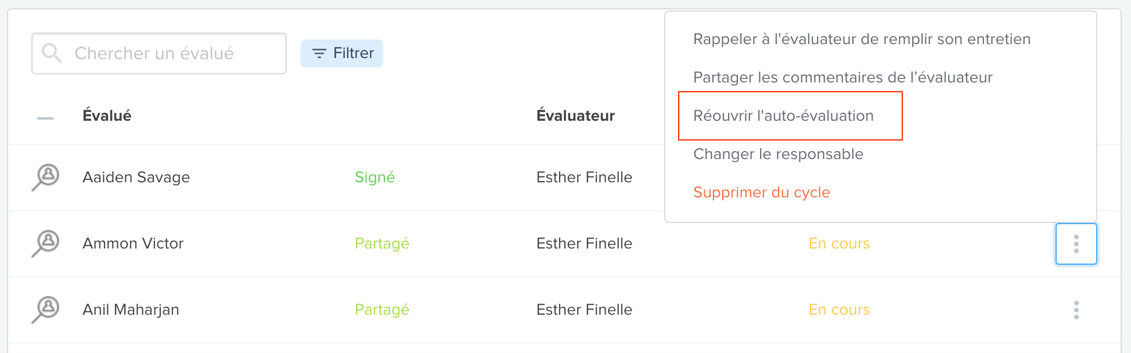Screen dimensions: 1131x353
Task: Open Aaiden Savage's review magnifier icon
Action: [x=45, y=177]
